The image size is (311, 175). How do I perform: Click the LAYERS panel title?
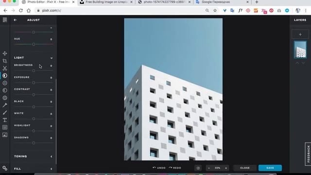pos(300,20)
